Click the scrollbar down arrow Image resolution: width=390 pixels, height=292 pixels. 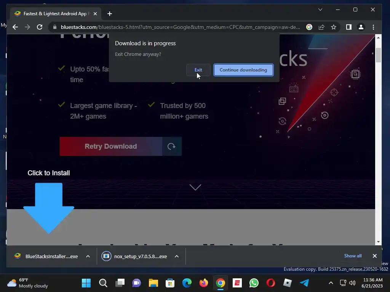click(x=378, y=242)
